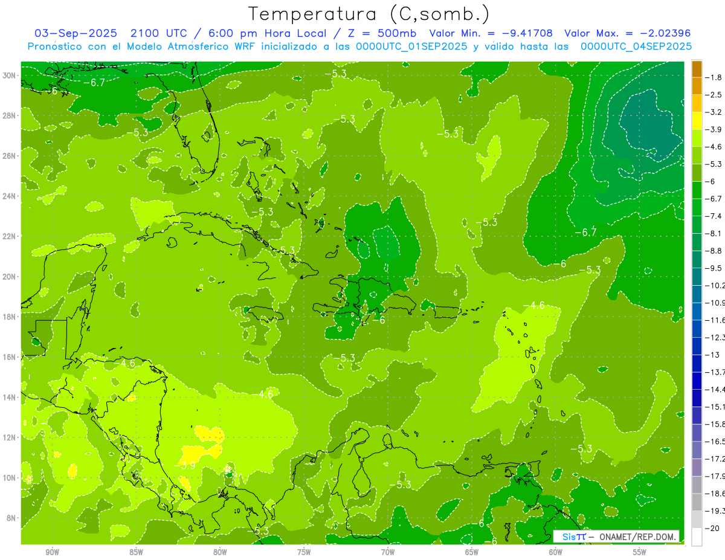Click the "2100 UTC" time text
This screenshot has width=725, height=560.
[x=159, y=33]
